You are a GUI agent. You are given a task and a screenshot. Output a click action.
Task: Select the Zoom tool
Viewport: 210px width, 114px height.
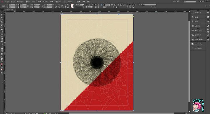pos(2,61)
